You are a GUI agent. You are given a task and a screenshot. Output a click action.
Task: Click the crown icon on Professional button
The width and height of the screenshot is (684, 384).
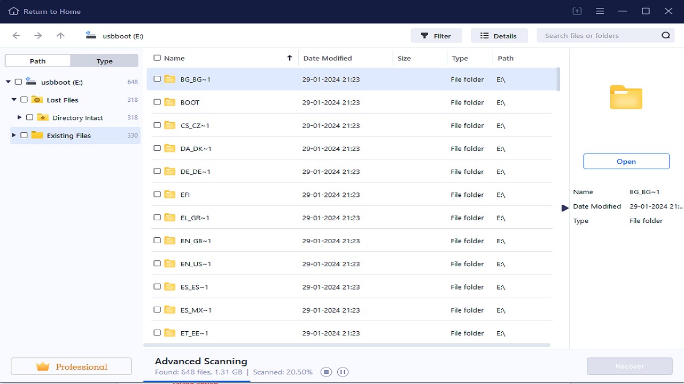[x=43, y=366]
